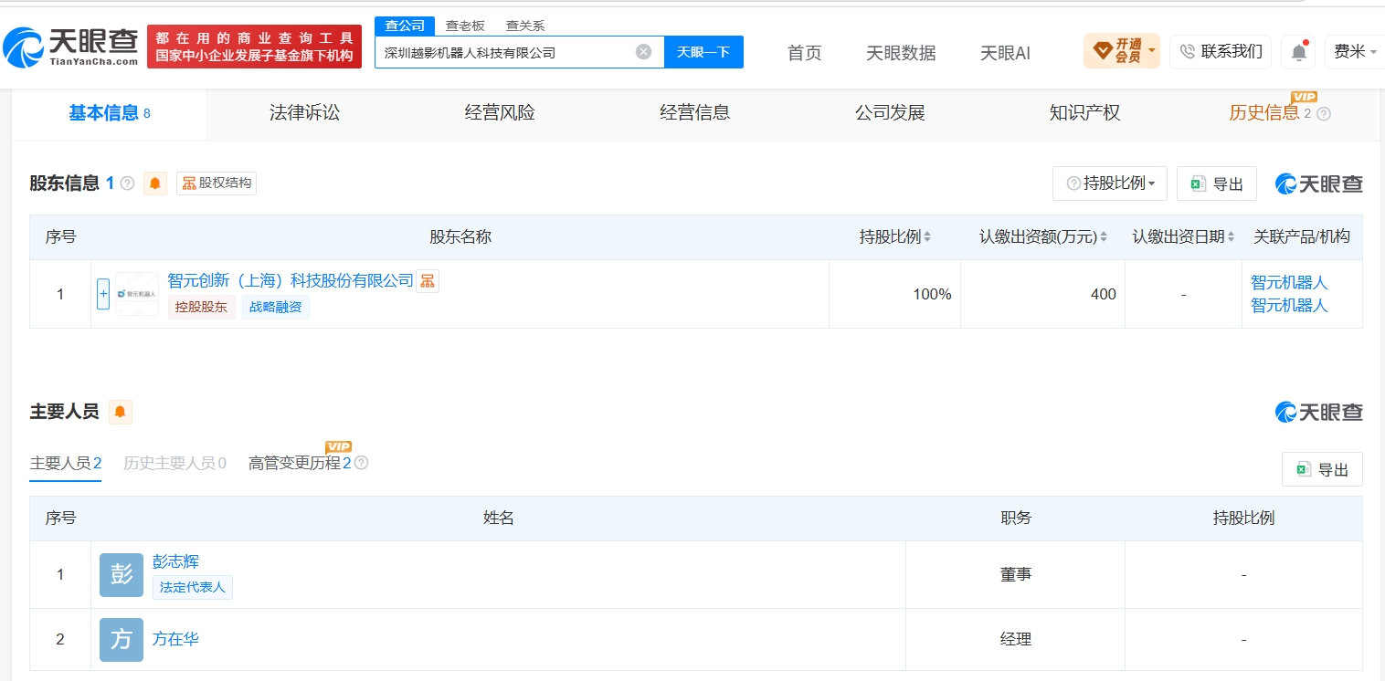This screenshot has width=1385, height=681.
Task: Switch to 知识产权 tab
Action: tap(1085, 113)
